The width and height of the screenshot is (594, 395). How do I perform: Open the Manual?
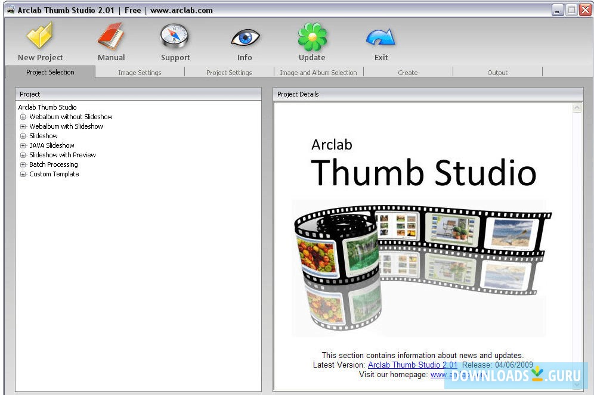(111, 41)
